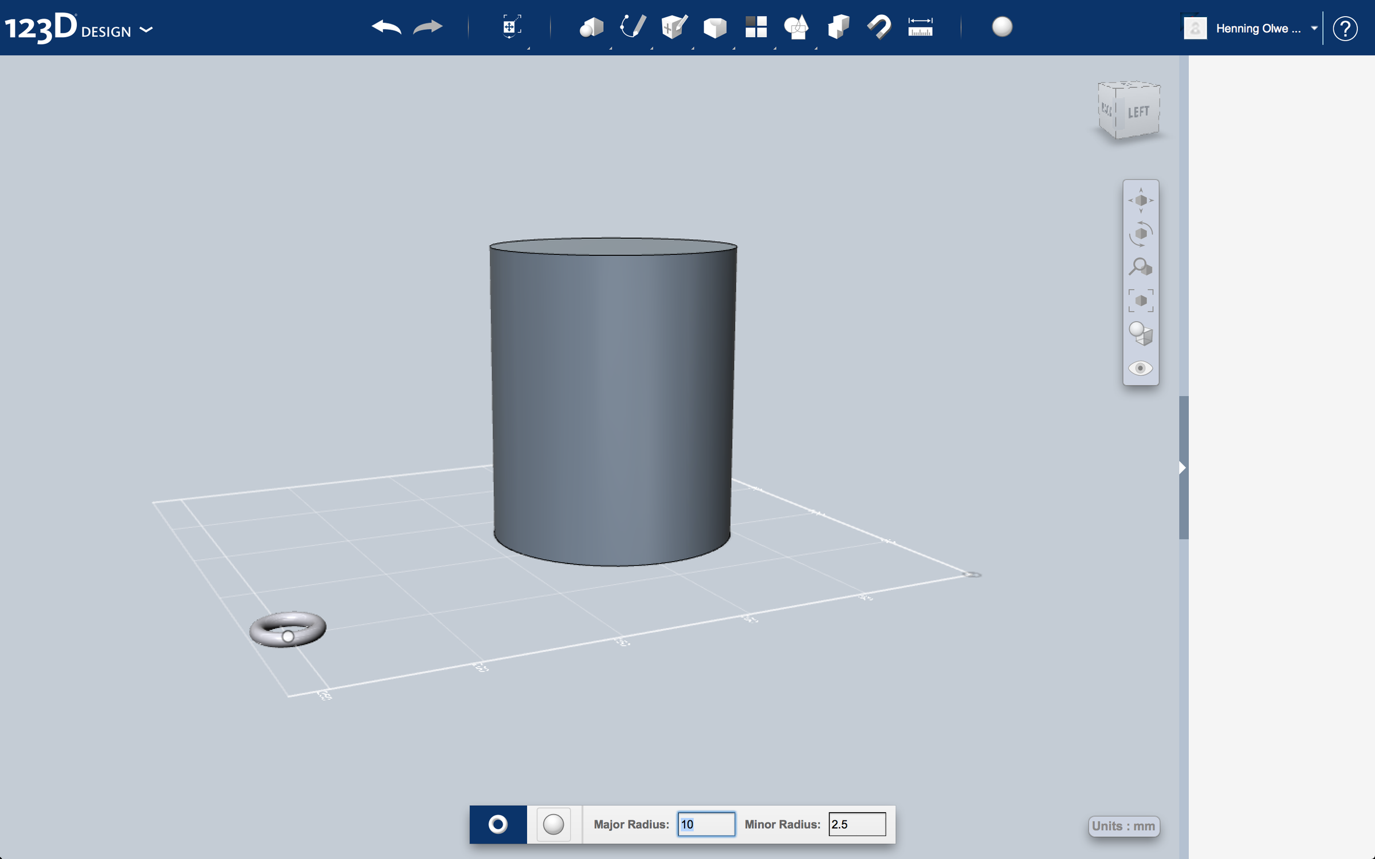Click the Undo arrow
The height and width of the screenshot is (859, 1375).
386,27
